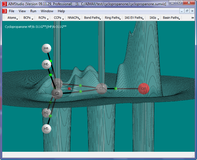Expand the BCPs toolbar menu
The image size is (197, 160).
28,18
